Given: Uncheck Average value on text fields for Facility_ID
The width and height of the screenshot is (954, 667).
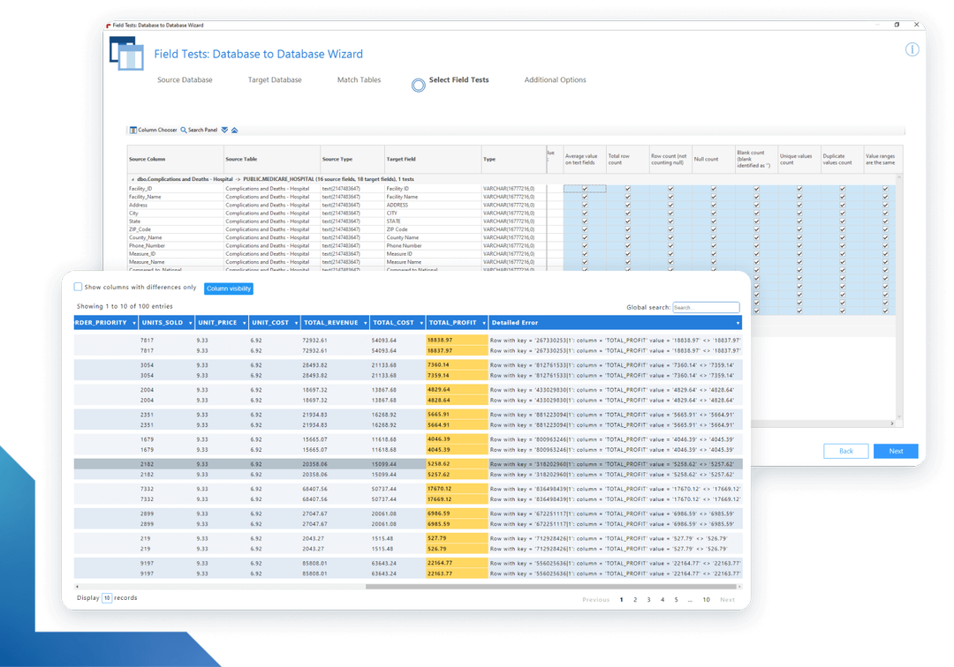Looking at the screenshot, I should 585,188.
